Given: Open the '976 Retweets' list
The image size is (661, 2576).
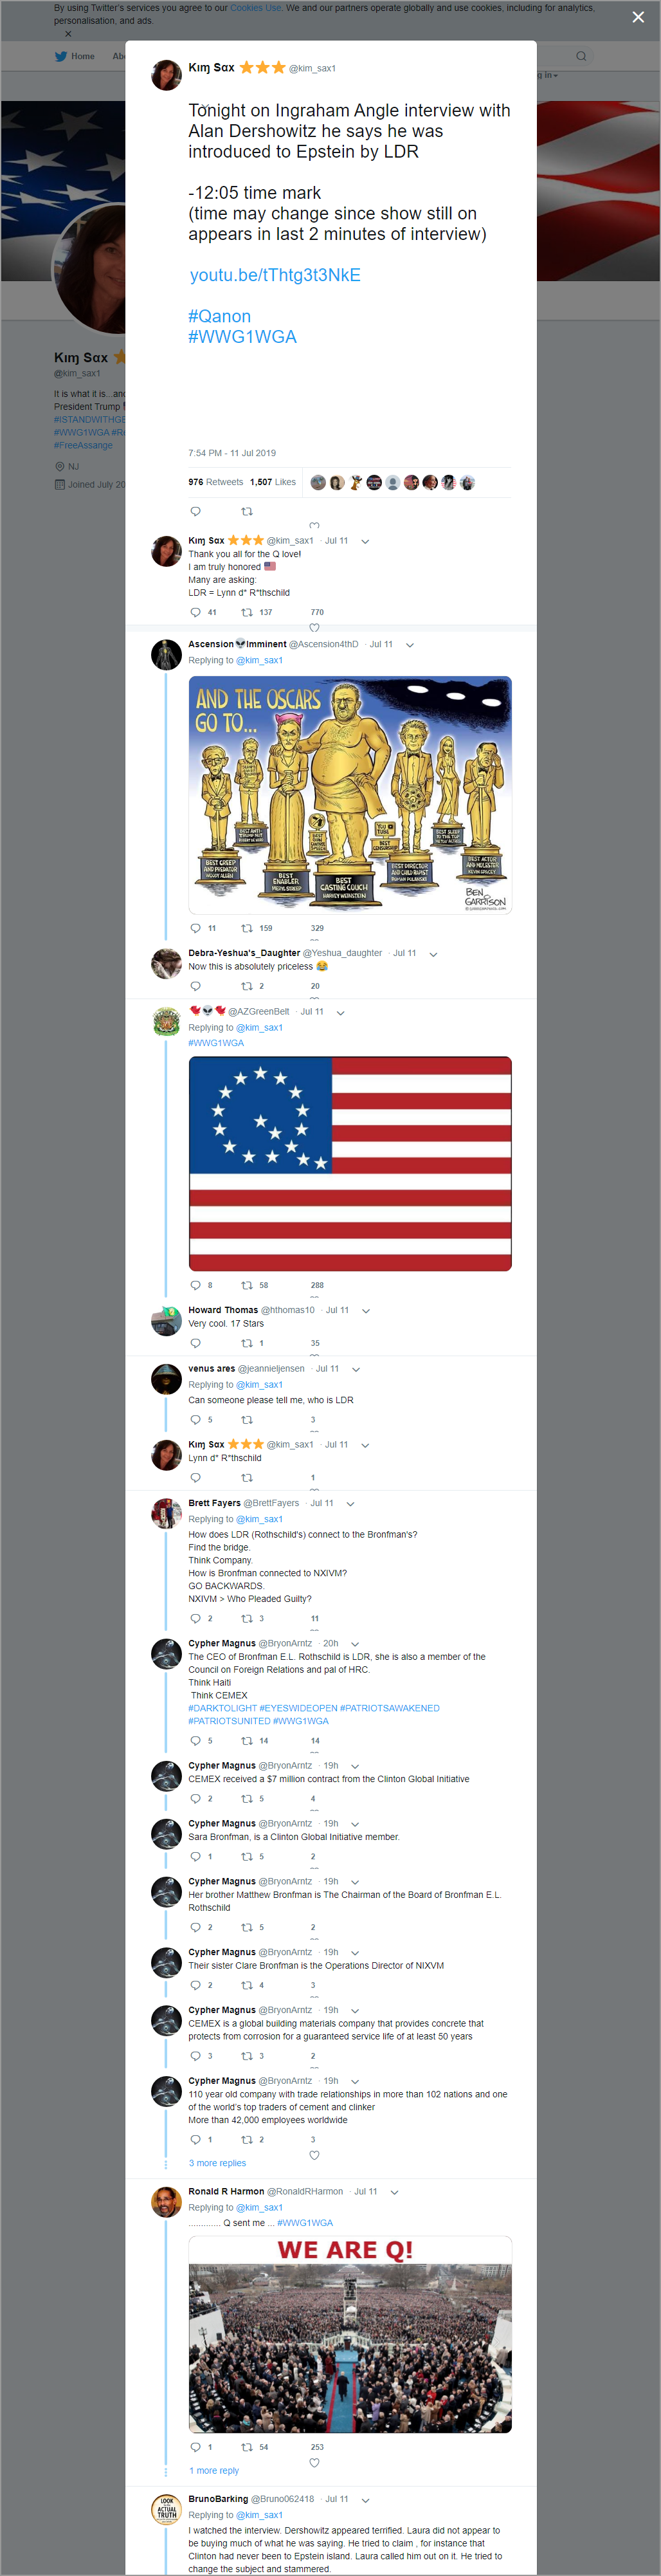Looking at the screenshot, I should [215, 482].
